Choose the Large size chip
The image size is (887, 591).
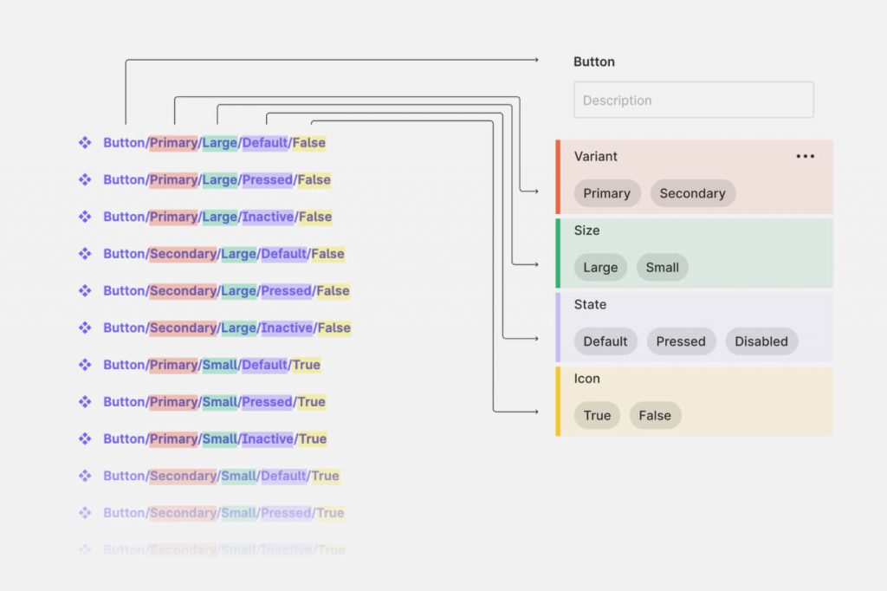(600, 267)
